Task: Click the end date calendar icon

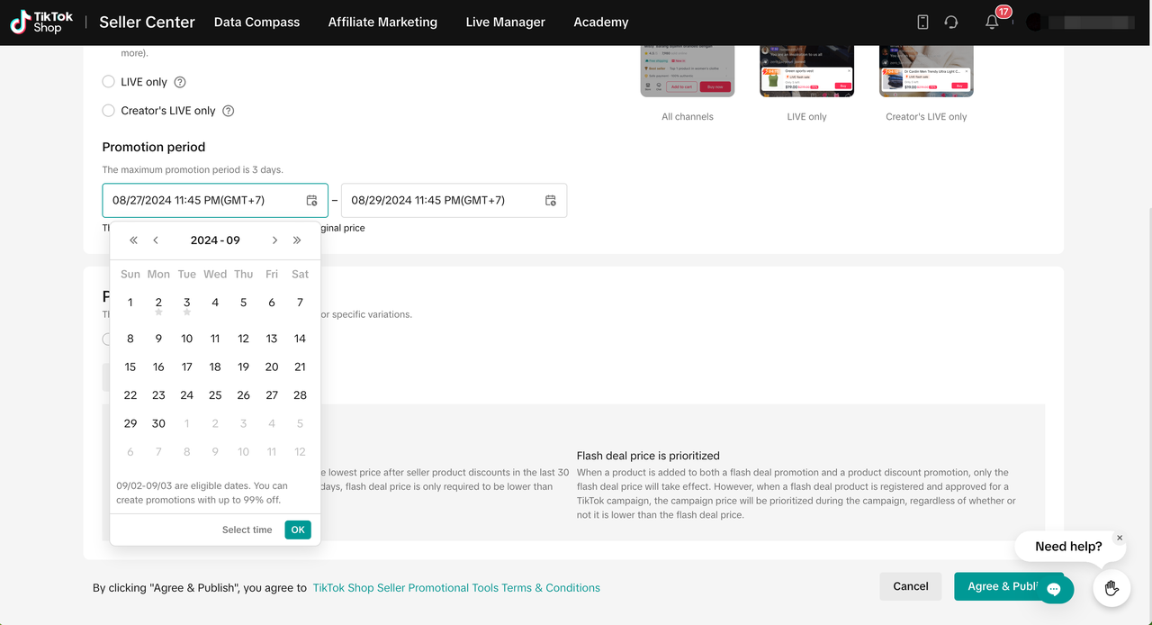Action: (x=551, y=201)
